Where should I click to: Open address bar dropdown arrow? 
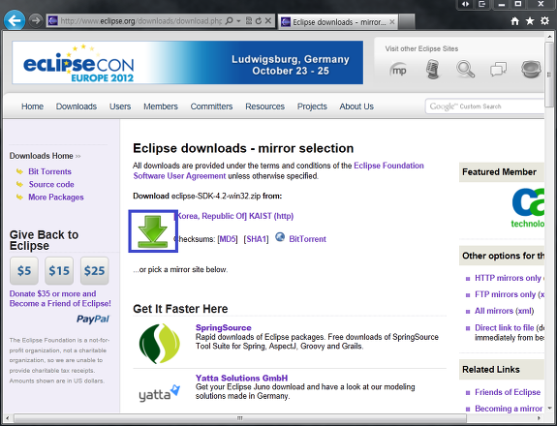click(x=238, y=21)
